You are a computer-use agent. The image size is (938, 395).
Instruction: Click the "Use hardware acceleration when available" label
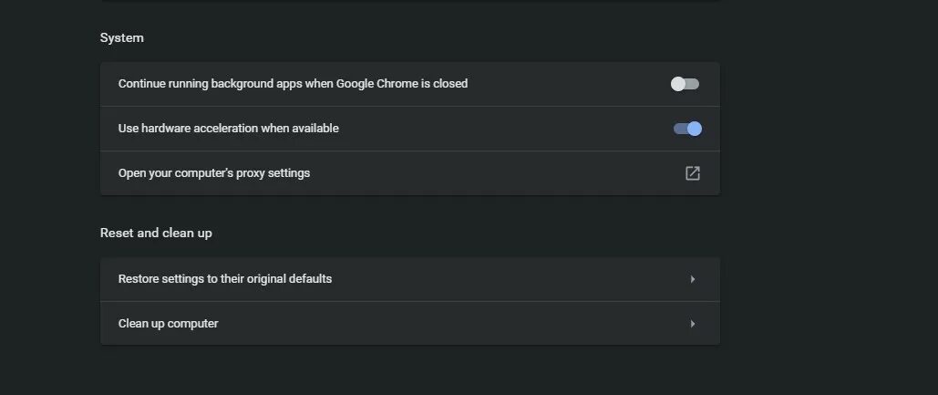click(x=229, y=129)
